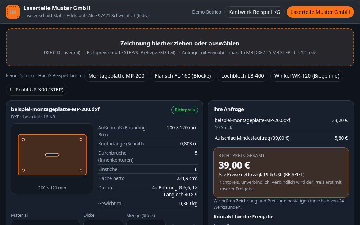Click Gewicht ca. value 0,369 kg

tap(188, 204)
